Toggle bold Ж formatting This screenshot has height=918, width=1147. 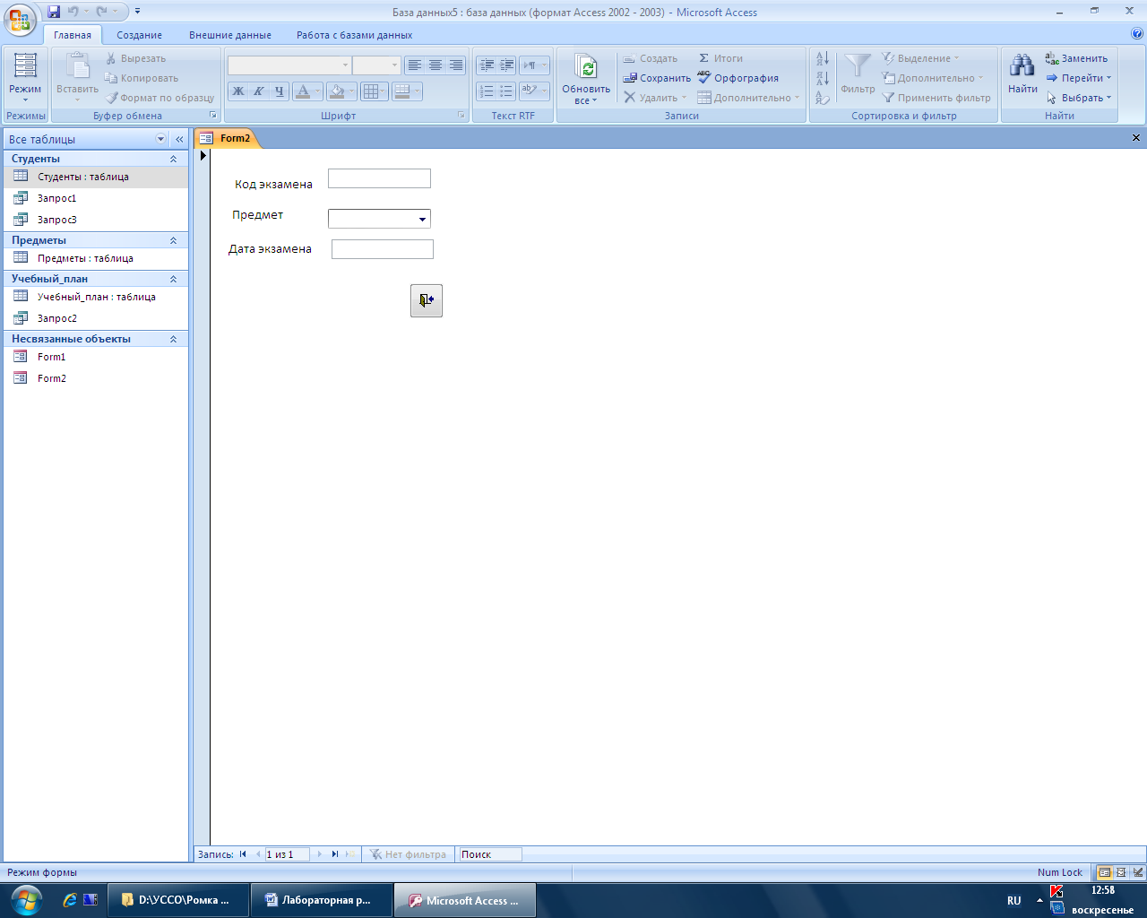point(238,91)
